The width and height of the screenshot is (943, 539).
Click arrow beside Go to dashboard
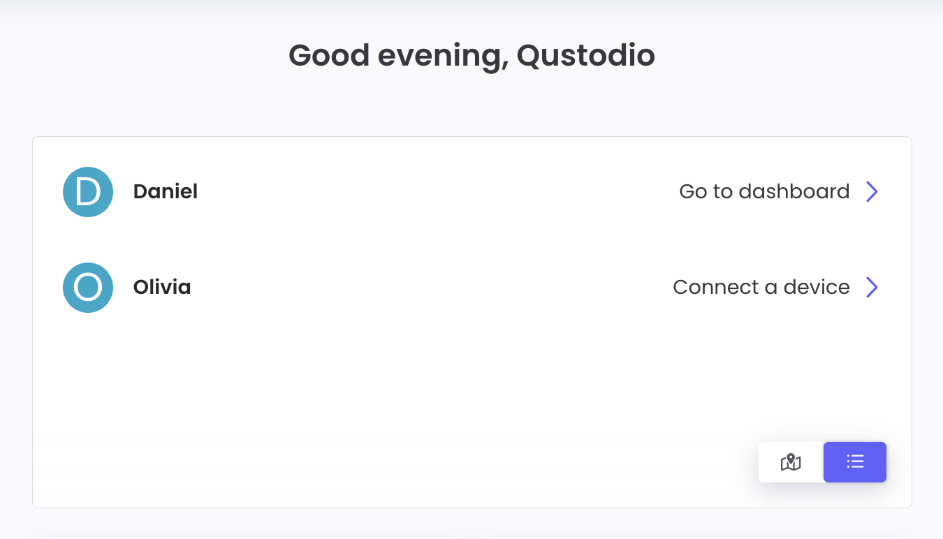click(872, 192)
